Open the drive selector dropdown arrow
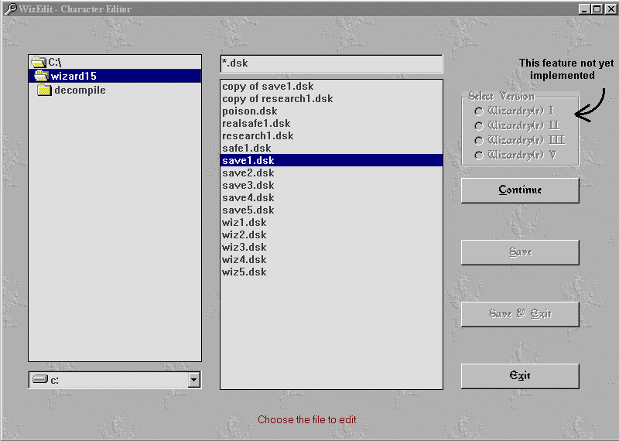 point(193,380)
